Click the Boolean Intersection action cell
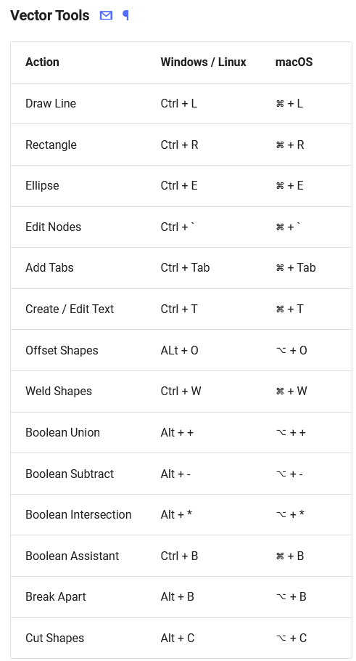This screenshot has height=661, width=356. [78, 515]
